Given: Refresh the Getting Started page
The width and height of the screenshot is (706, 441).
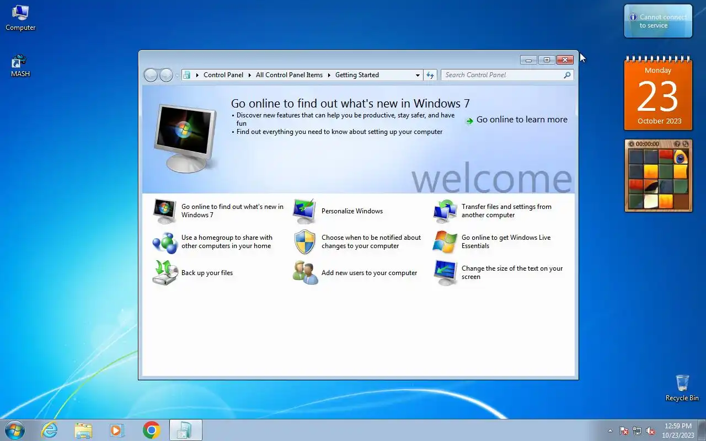Looking at the screenshot, I should tap(430, 75).
